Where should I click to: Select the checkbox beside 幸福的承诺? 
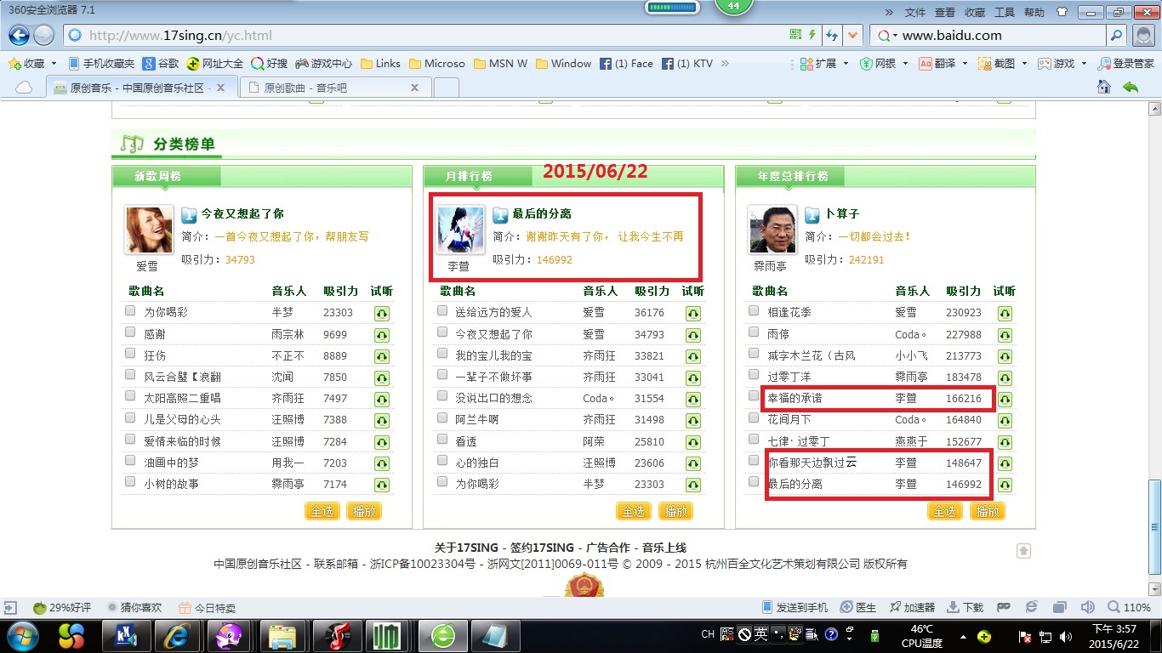754,395
